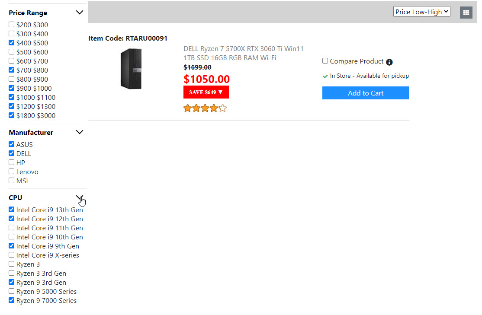Collapse the CPU filter section

pyautogui.click(x=79, y=197)
